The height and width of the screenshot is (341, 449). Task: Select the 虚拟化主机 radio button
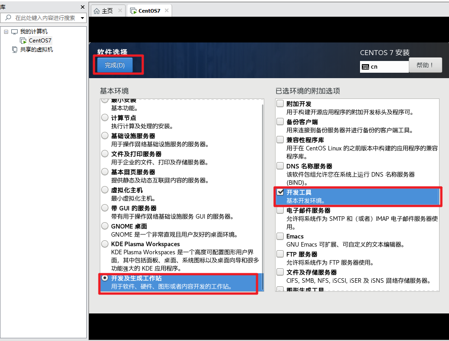pos(105,190)
